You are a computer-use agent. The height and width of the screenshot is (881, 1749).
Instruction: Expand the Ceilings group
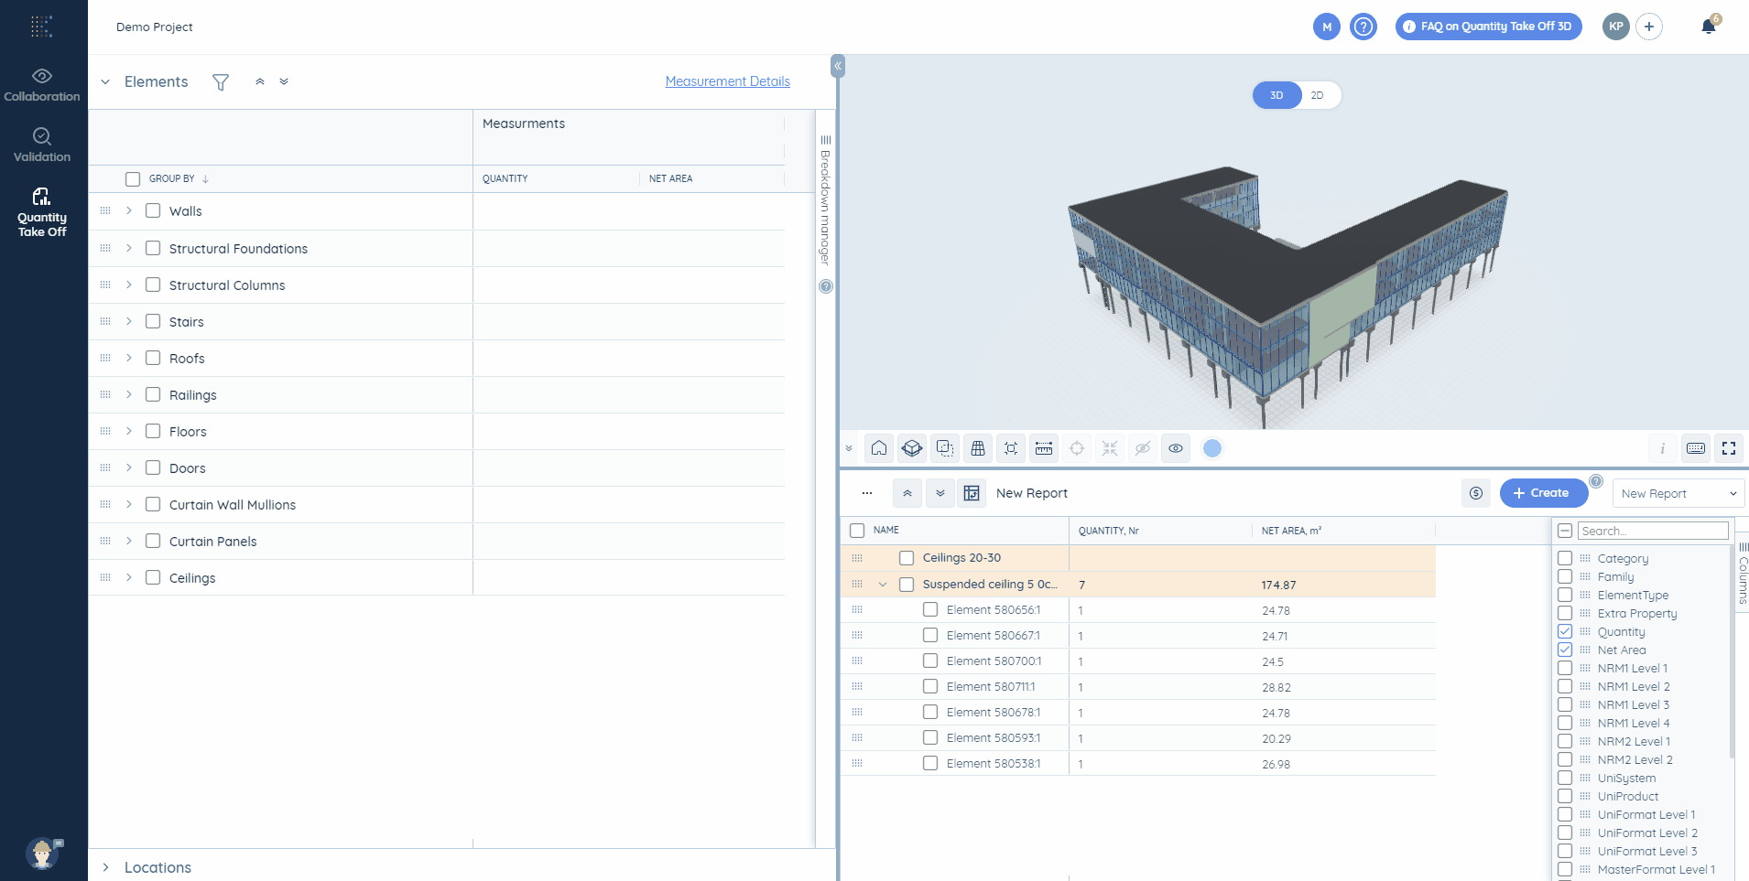point(129,577)
